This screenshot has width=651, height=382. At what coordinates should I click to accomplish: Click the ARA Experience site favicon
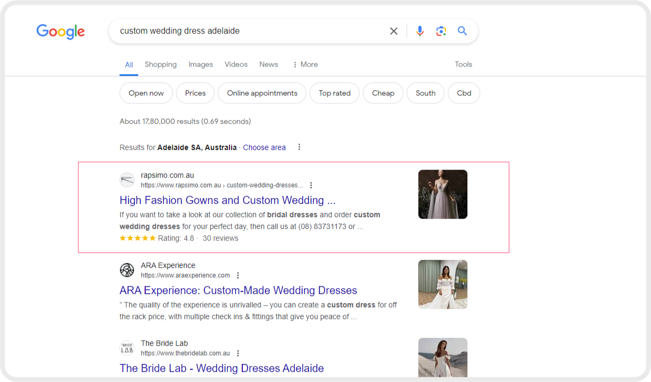tap(127, 270)
